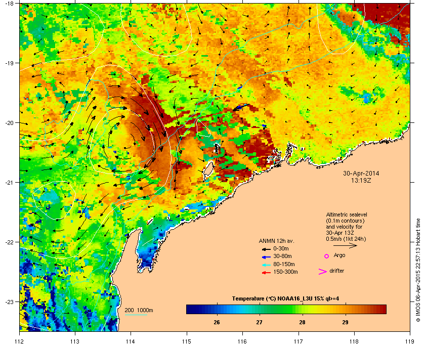This screenshot has width=425, height=344.
Task: Click the latitude -20 axis label
Action: [9, 123]
